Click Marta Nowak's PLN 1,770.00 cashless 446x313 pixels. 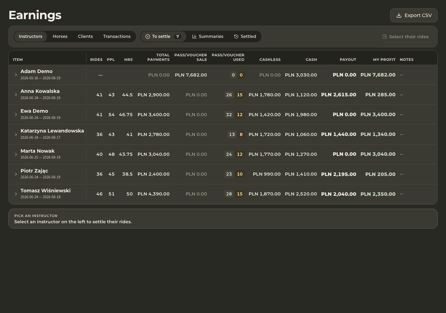pos(264,154)
